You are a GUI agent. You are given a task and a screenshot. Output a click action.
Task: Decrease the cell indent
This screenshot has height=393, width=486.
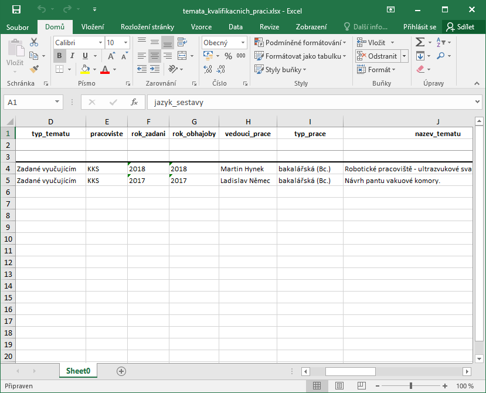142,69
